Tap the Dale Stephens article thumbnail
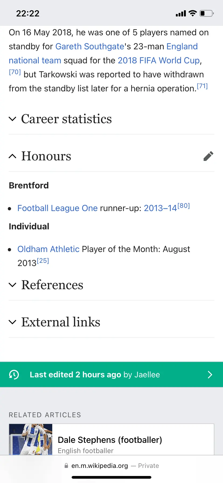The width and height of the screenshot is (223, 483). pos(31,439)
